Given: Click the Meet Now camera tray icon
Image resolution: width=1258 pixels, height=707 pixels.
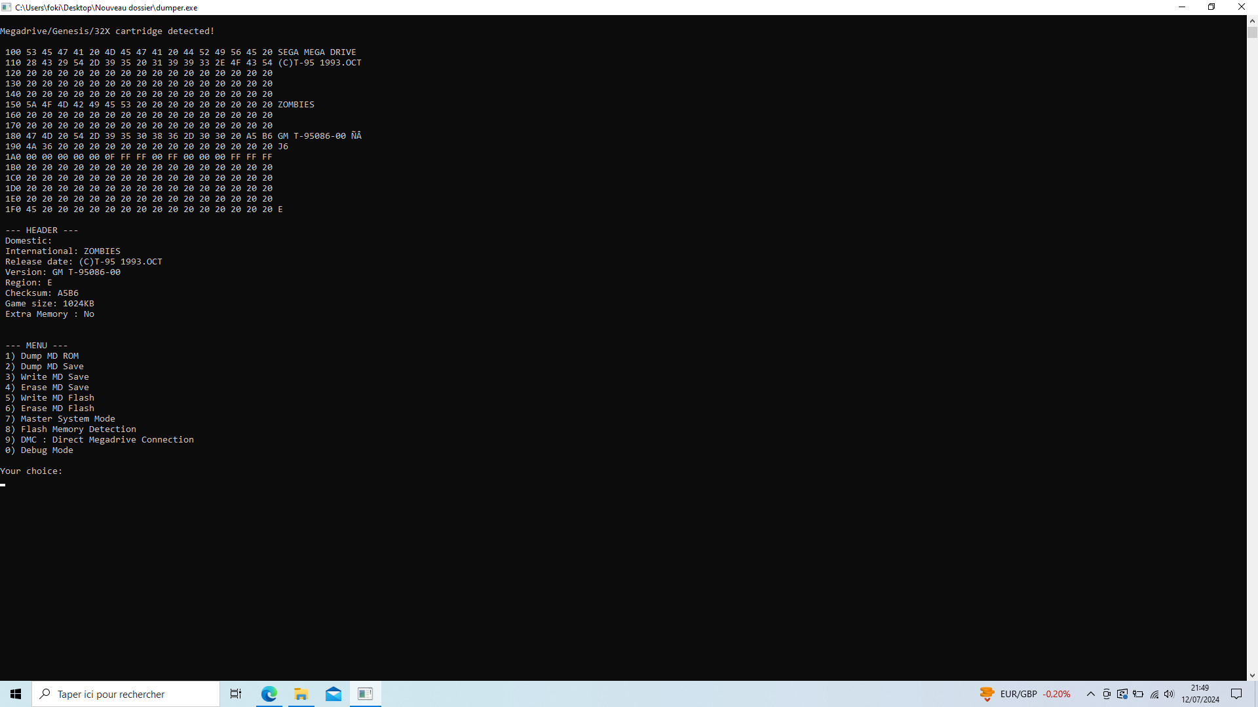Looking at the screenshot, I should click(1107, 694).
